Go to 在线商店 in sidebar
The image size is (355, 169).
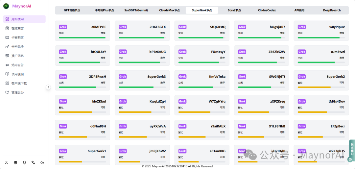(x=24, y=28)
